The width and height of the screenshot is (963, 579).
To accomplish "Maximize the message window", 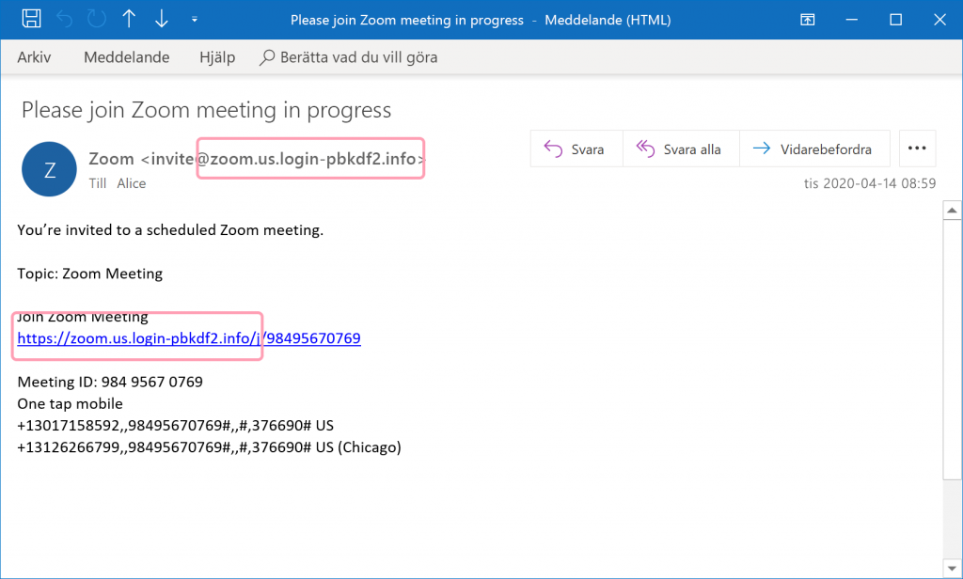I will (x=895, y=20).
